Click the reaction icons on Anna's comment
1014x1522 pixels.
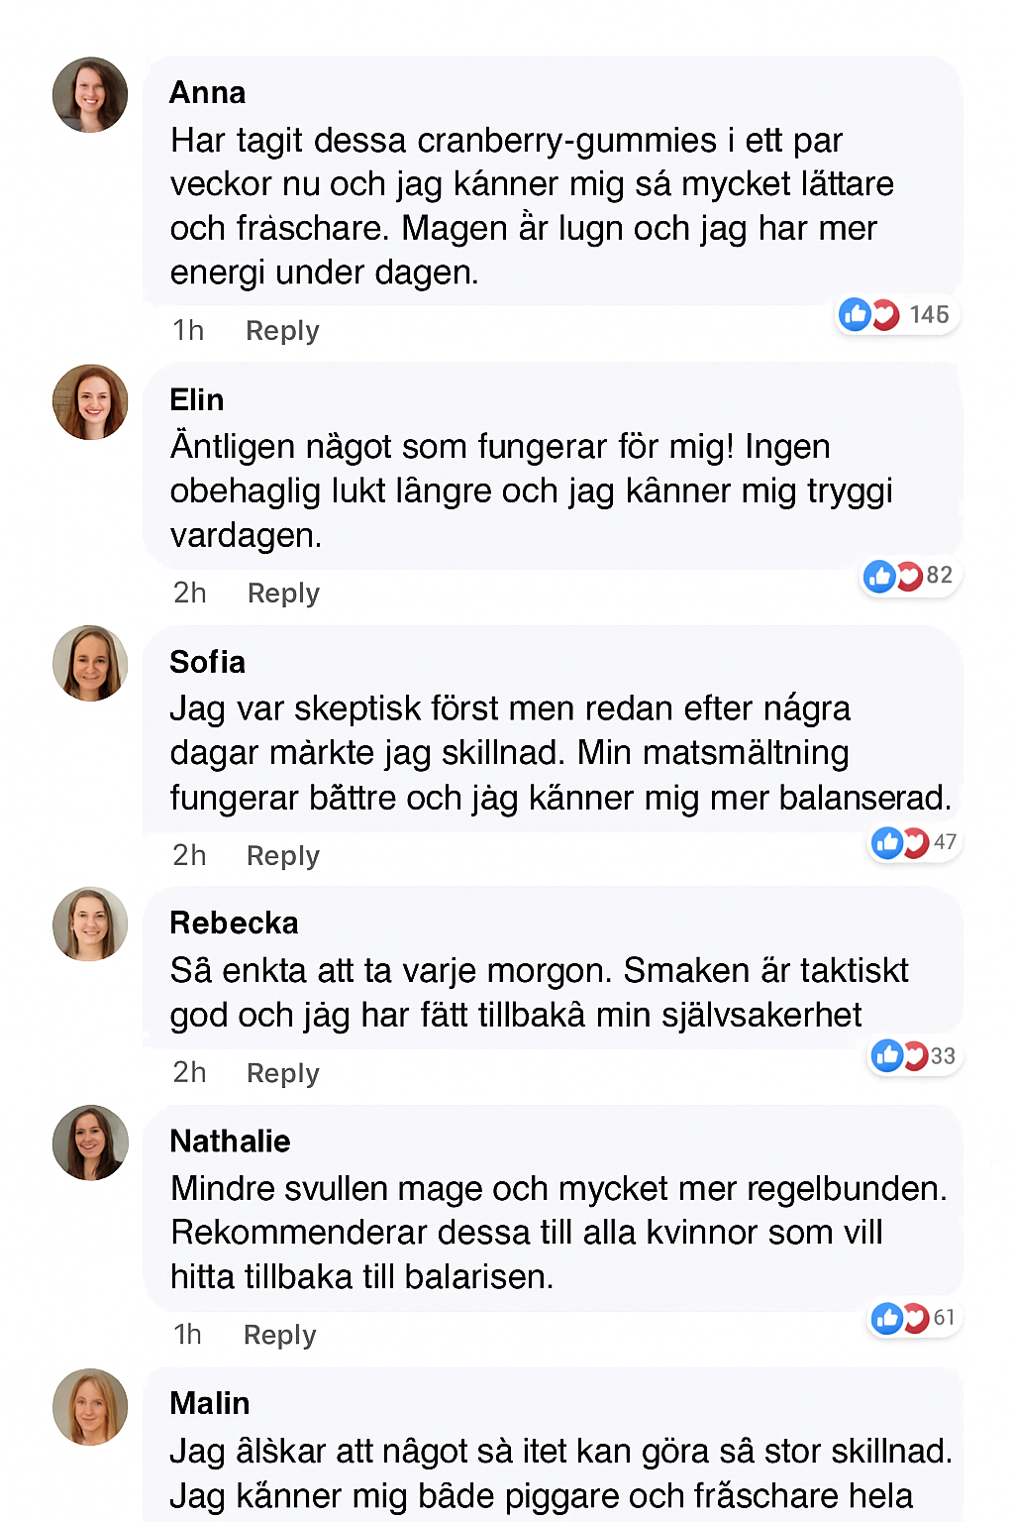pos(869,315)
